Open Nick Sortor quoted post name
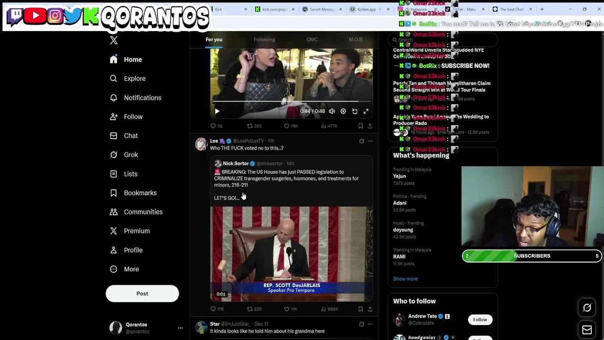 click(x=235, y=163)
